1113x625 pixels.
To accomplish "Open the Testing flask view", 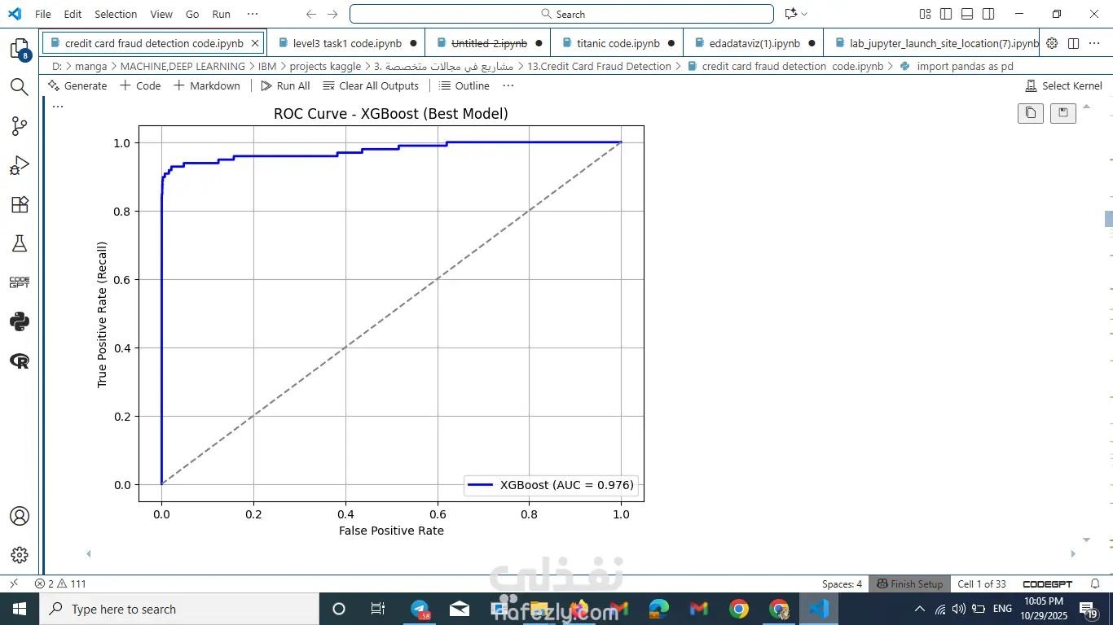I will click(x=20, y=243).
